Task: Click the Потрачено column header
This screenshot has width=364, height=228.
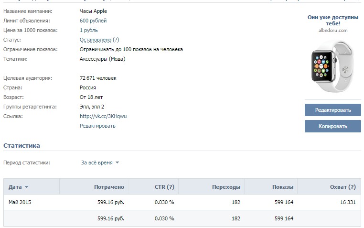Action: (109, 187)
